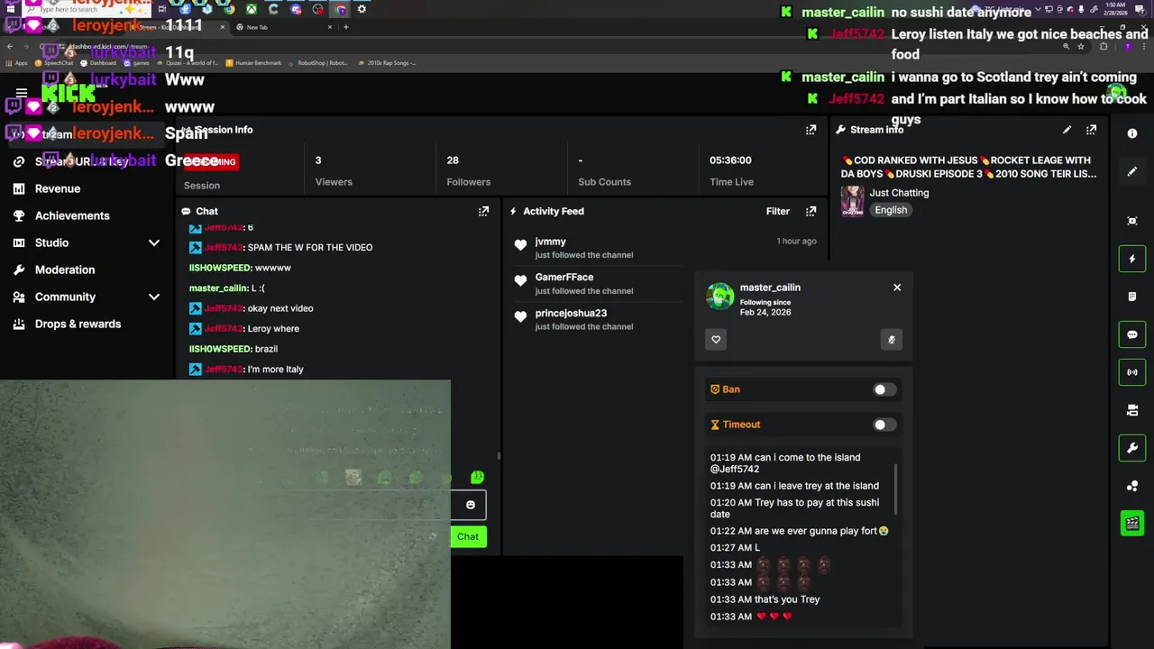Screen dimensions: 1154x649
Task: Pop out the Chat panel
Action: click(x=483, y=211)
